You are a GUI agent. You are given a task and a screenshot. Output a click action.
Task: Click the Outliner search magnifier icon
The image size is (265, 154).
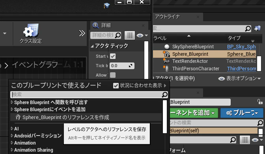248,29
